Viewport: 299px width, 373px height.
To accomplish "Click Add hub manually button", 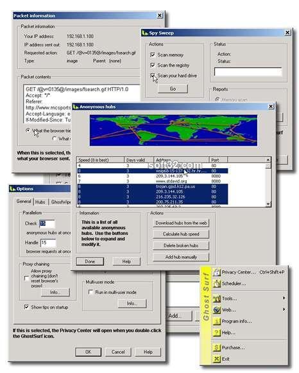I will [x=181, y=257].
